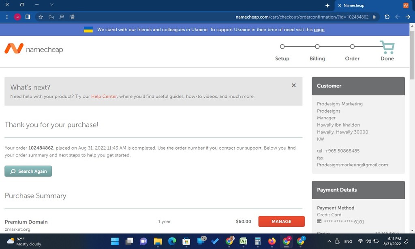This screenshot has height=249, width=415.
Task: Open the browser side panel
Action: [28, 17]
